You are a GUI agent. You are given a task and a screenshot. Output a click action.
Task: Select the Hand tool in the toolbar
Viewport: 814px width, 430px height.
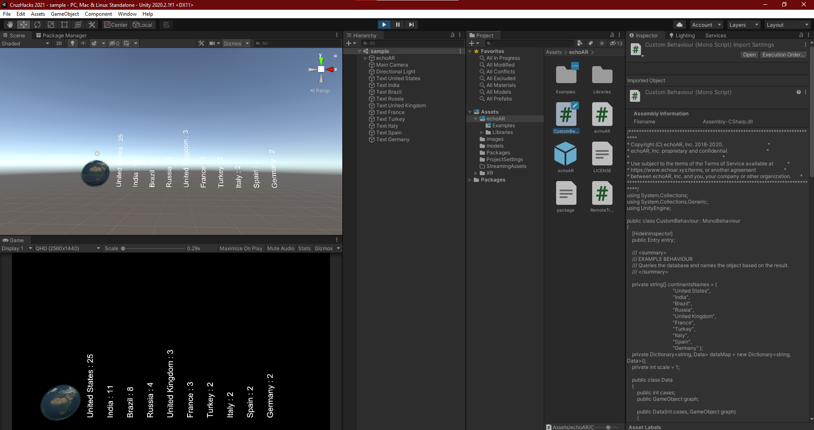pyautogui.click(x=10, y=25)
